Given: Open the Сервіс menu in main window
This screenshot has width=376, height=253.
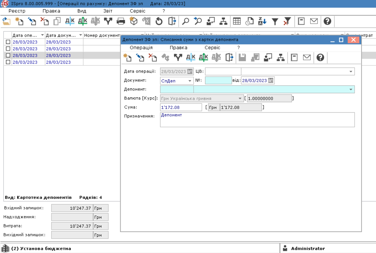Looking at the screenshot, I should point(138,11).
